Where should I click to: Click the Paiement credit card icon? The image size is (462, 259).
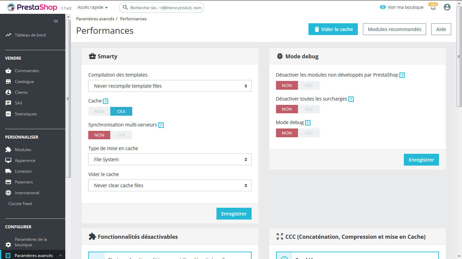click(8, 182)
